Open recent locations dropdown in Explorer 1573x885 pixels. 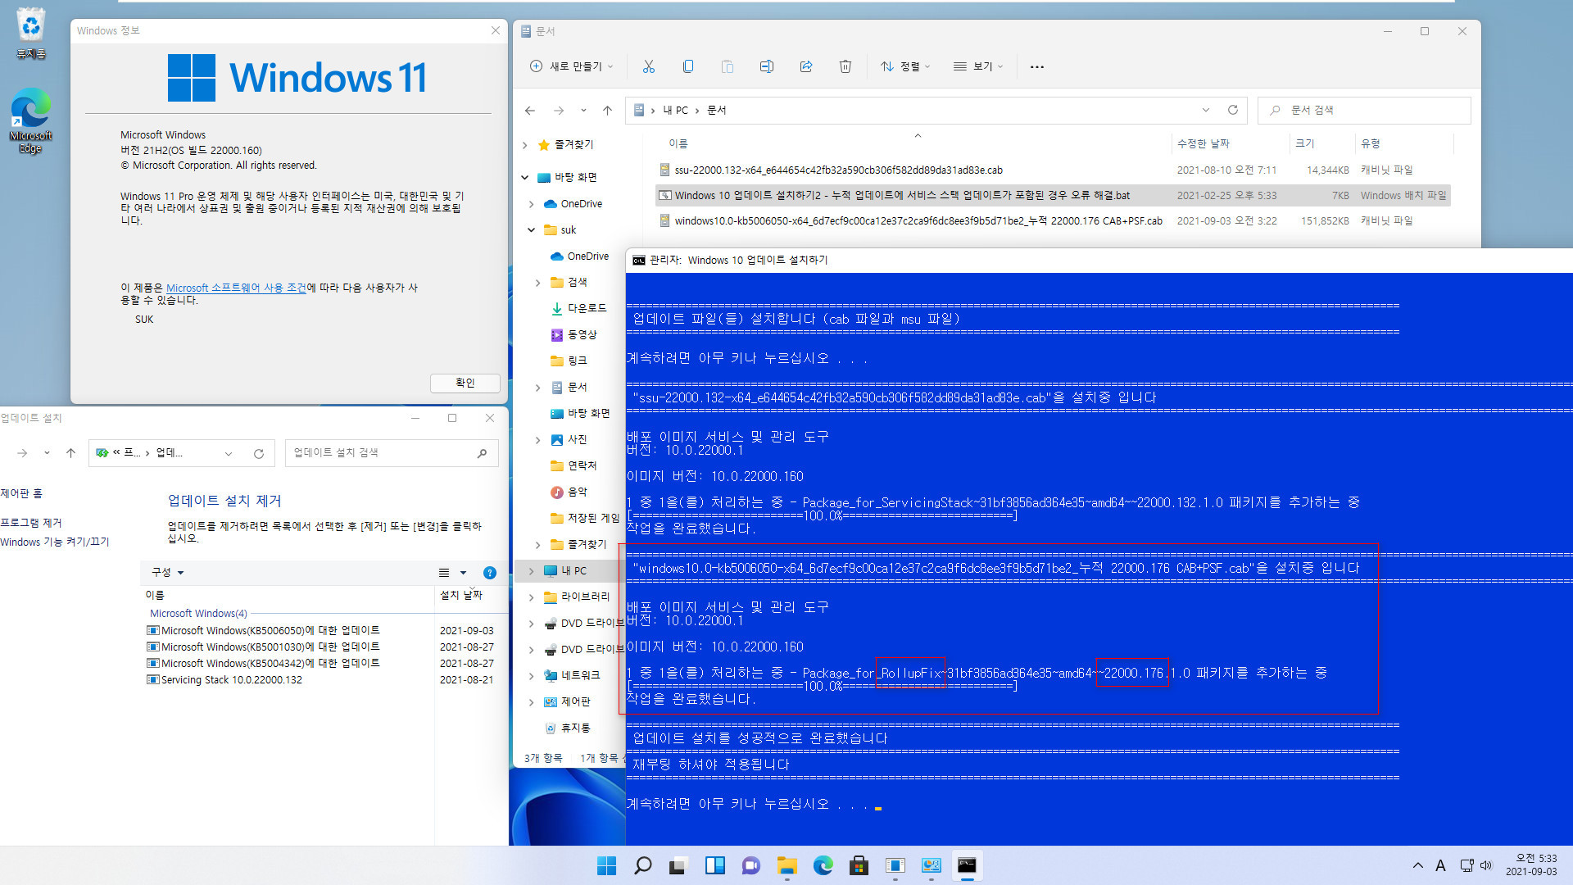[583, 110]
